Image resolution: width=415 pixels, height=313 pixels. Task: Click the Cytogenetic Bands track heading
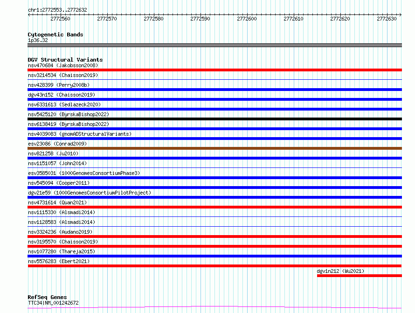(x=55, y=35)
